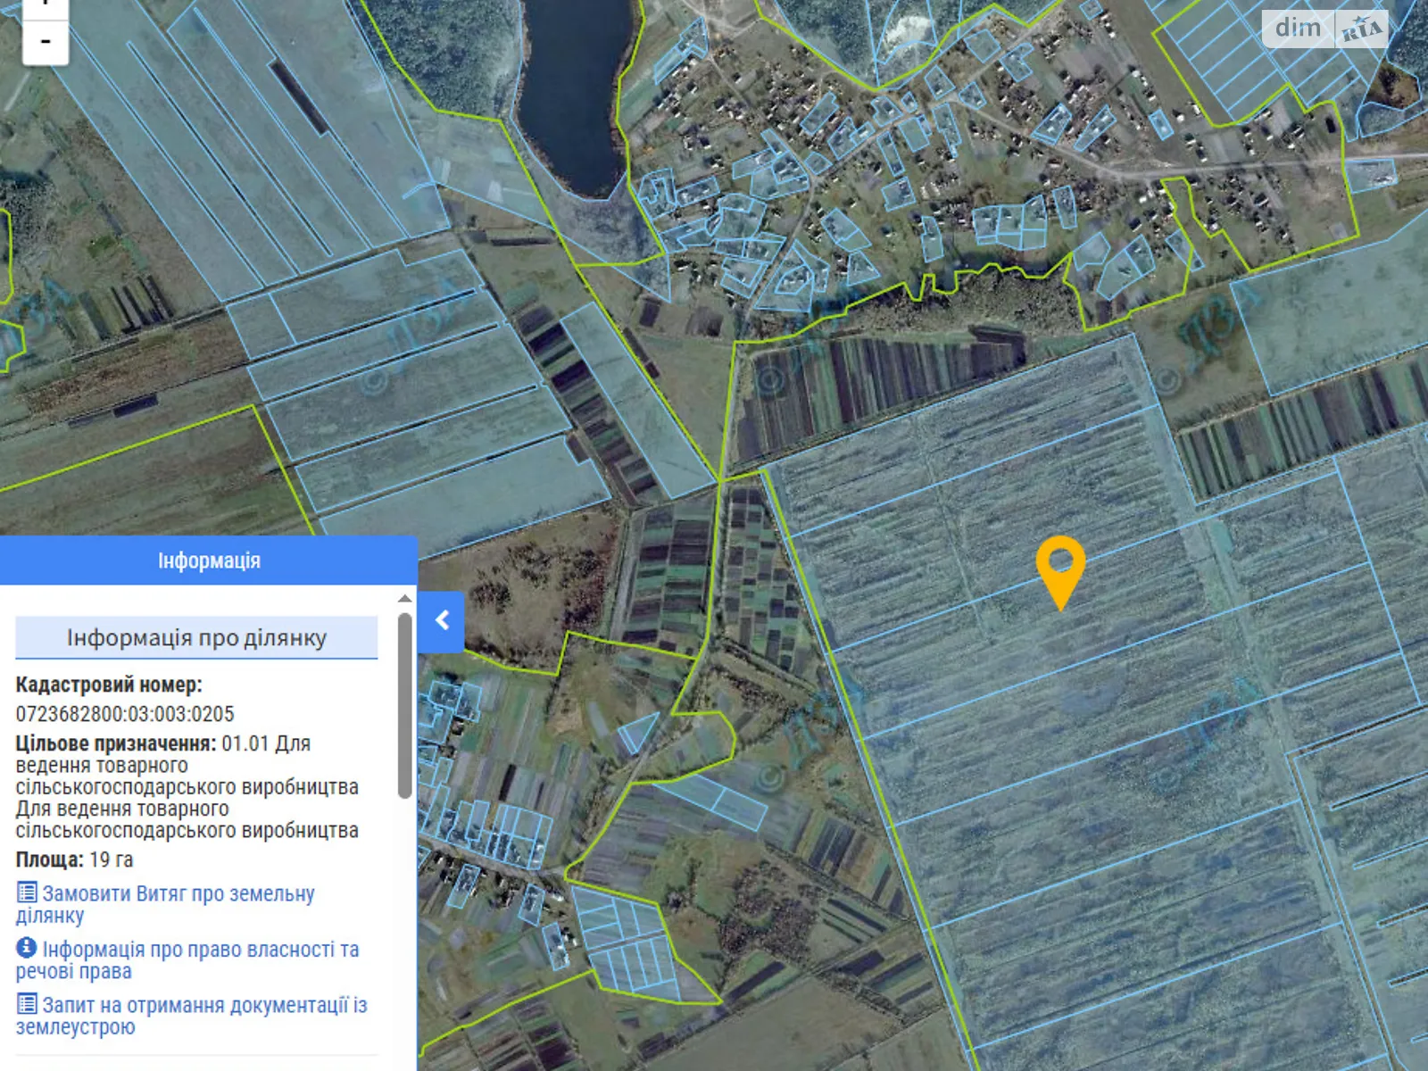Open Запит на отримання документації із землеустрою

[x=203, y=1006]
